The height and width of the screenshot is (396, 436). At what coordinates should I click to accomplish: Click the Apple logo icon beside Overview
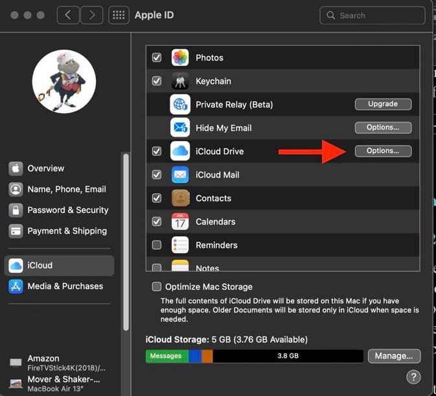click(x=16, y=169)
